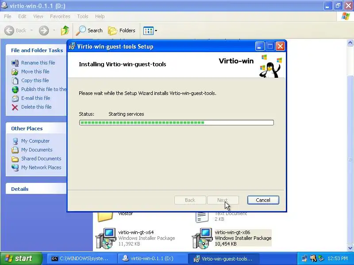Minimize the Virtio-win-guest-tools Setup dialog
The image size is (354, 265).
point(260,46)
